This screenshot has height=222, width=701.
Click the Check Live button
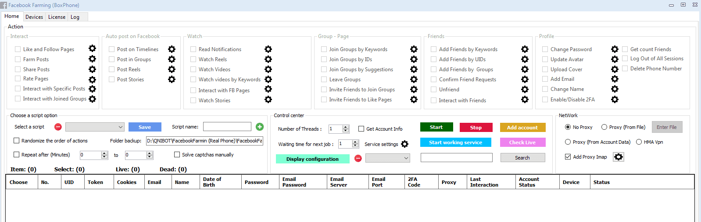522,142
